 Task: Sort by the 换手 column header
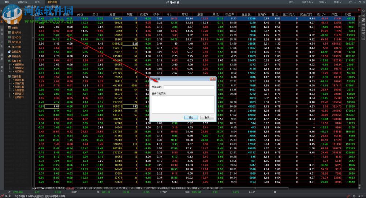click(156, 15)
